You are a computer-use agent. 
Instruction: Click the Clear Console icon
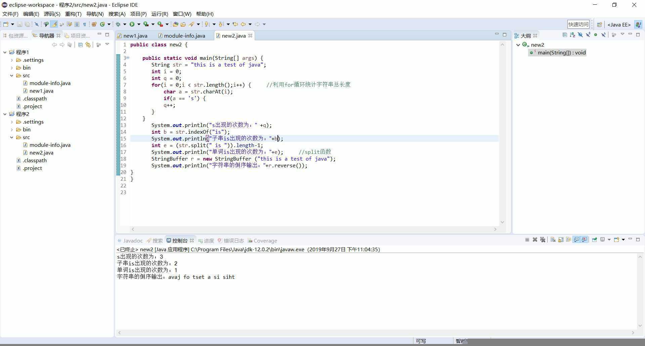click(x=553, y=240)
